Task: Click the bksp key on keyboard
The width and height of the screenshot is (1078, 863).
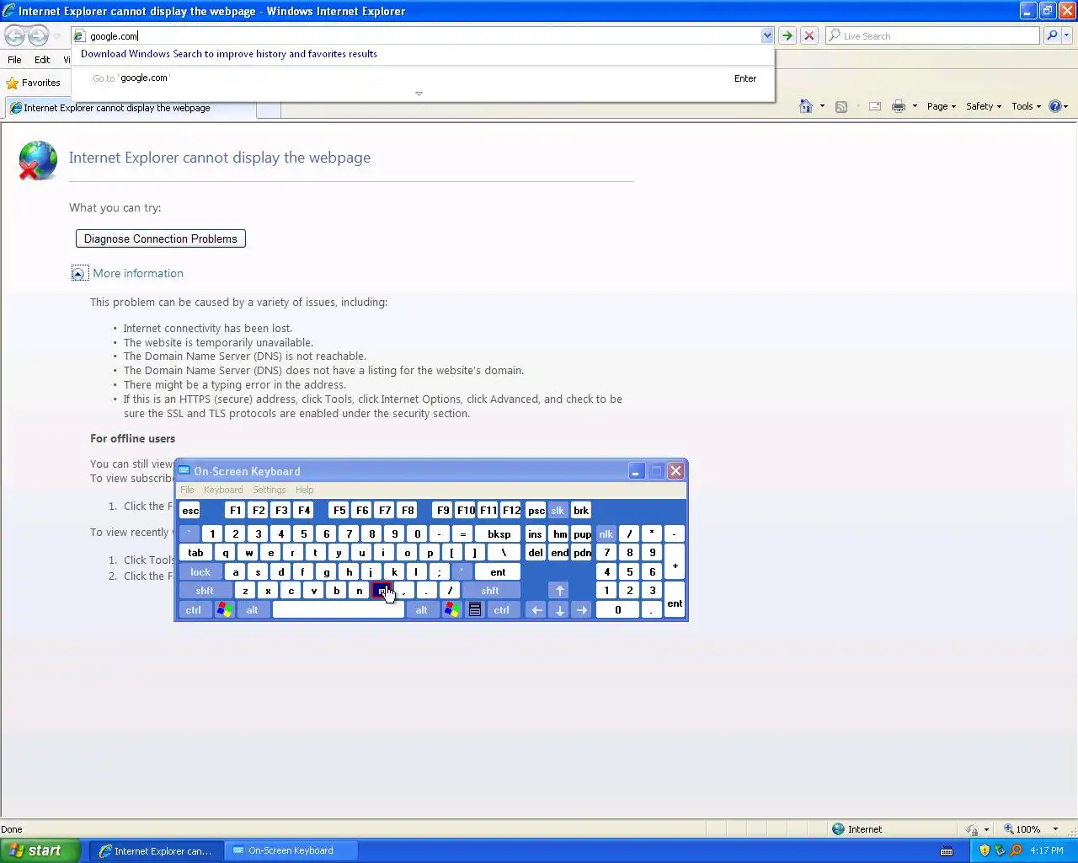Action: pyautogui.click(x=499, y=533)
